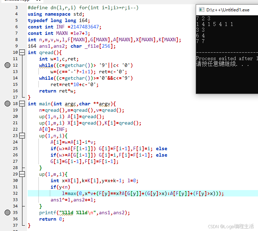
Task: Collapse the loop fold box at line 29
Action: (x=22, y=174)
